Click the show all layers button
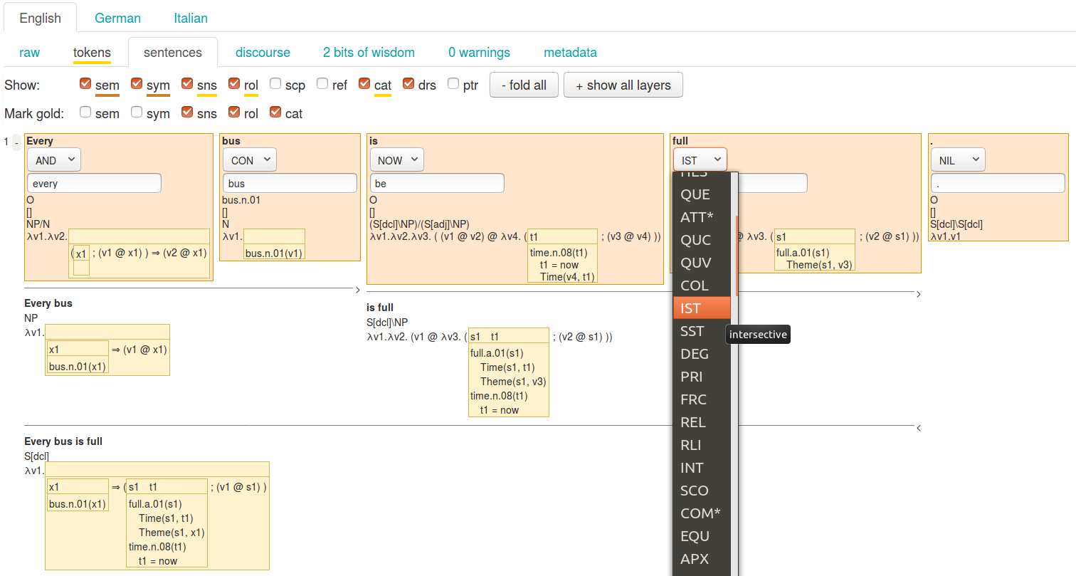The height and width of the screenshot is (576, 1076). (623, 85)
